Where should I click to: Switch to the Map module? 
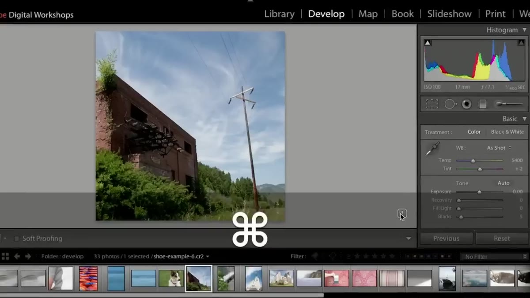click(368, 14)
